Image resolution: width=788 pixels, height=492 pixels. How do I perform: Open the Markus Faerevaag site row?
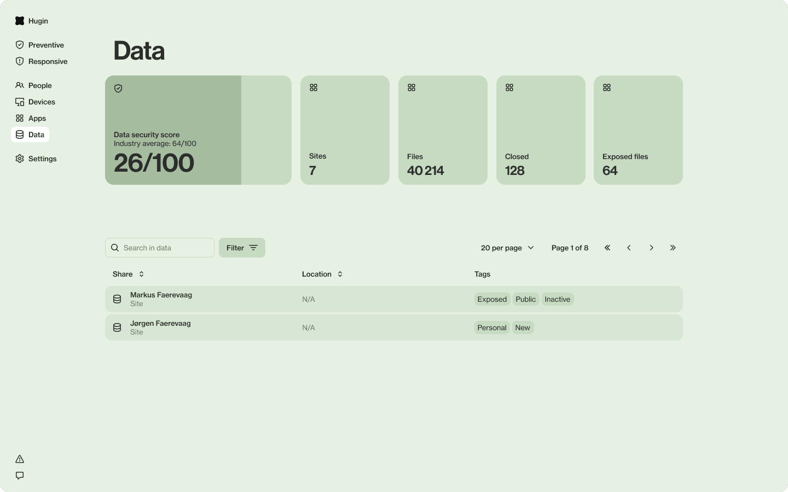point(394,299)
